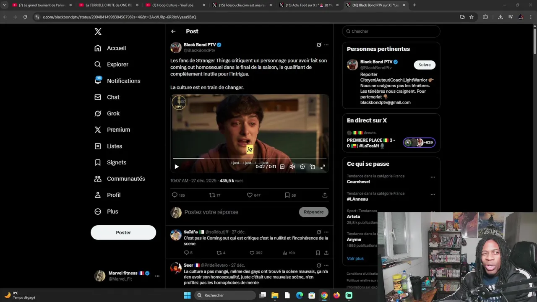
Task: Toggle video captions
Action: (282, 167)
